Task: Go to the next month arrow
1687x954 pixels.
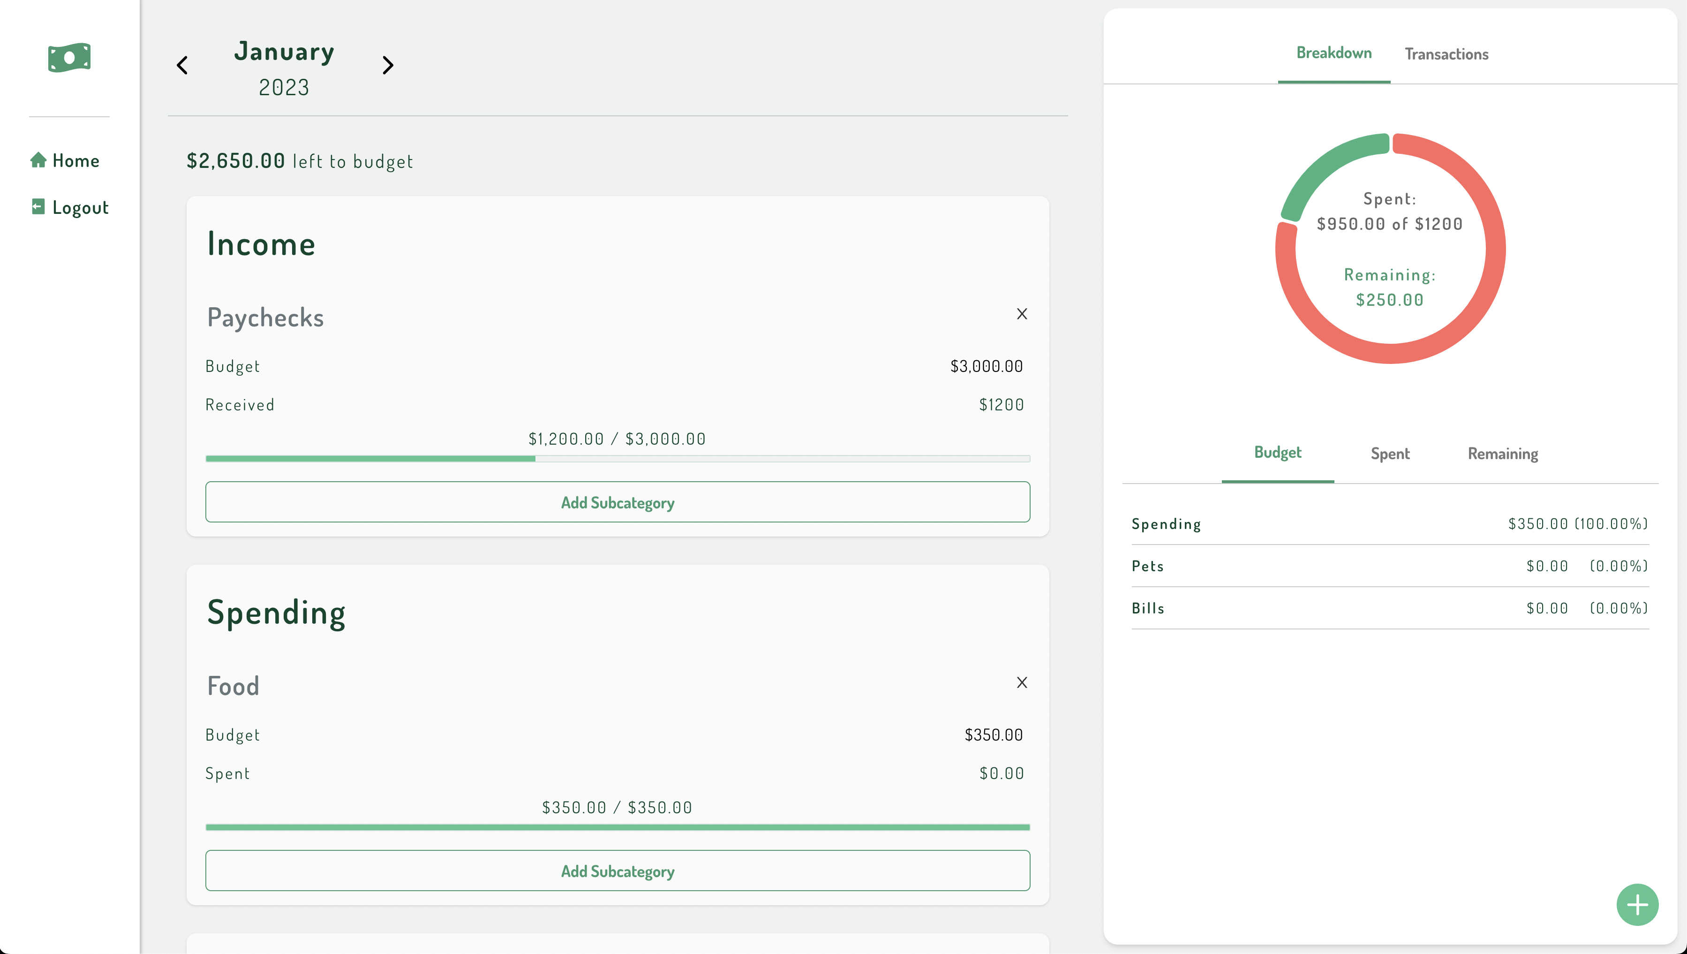Action: coord(388,65)
